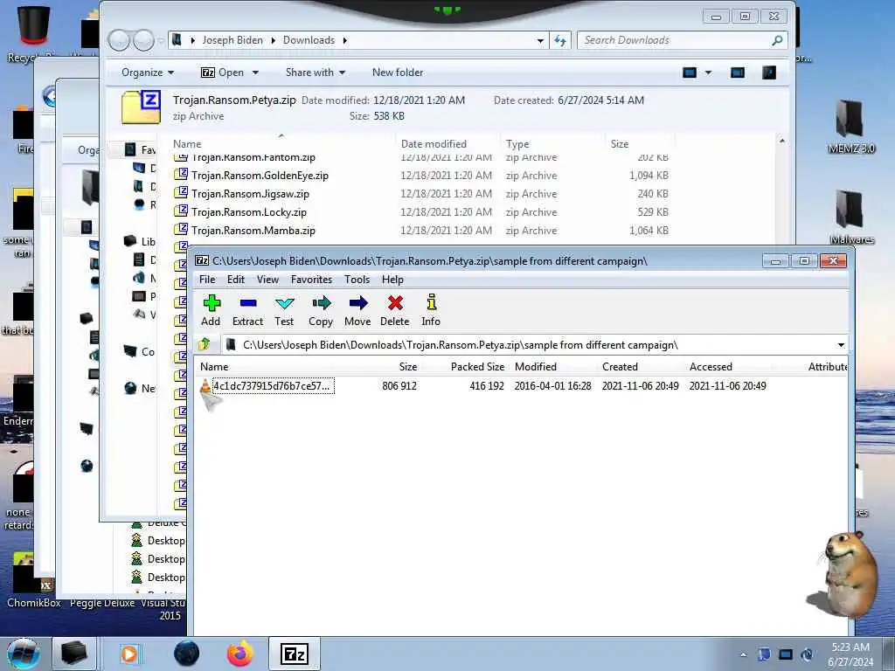Choose the Move tool in 7-Zip

[357, 310]
